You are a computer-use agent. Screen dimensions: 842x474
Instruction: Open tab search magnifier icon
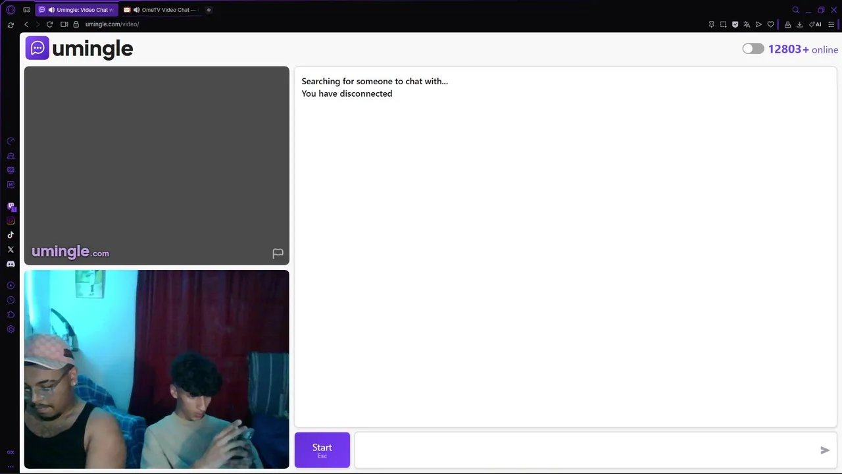pos(795,10)
